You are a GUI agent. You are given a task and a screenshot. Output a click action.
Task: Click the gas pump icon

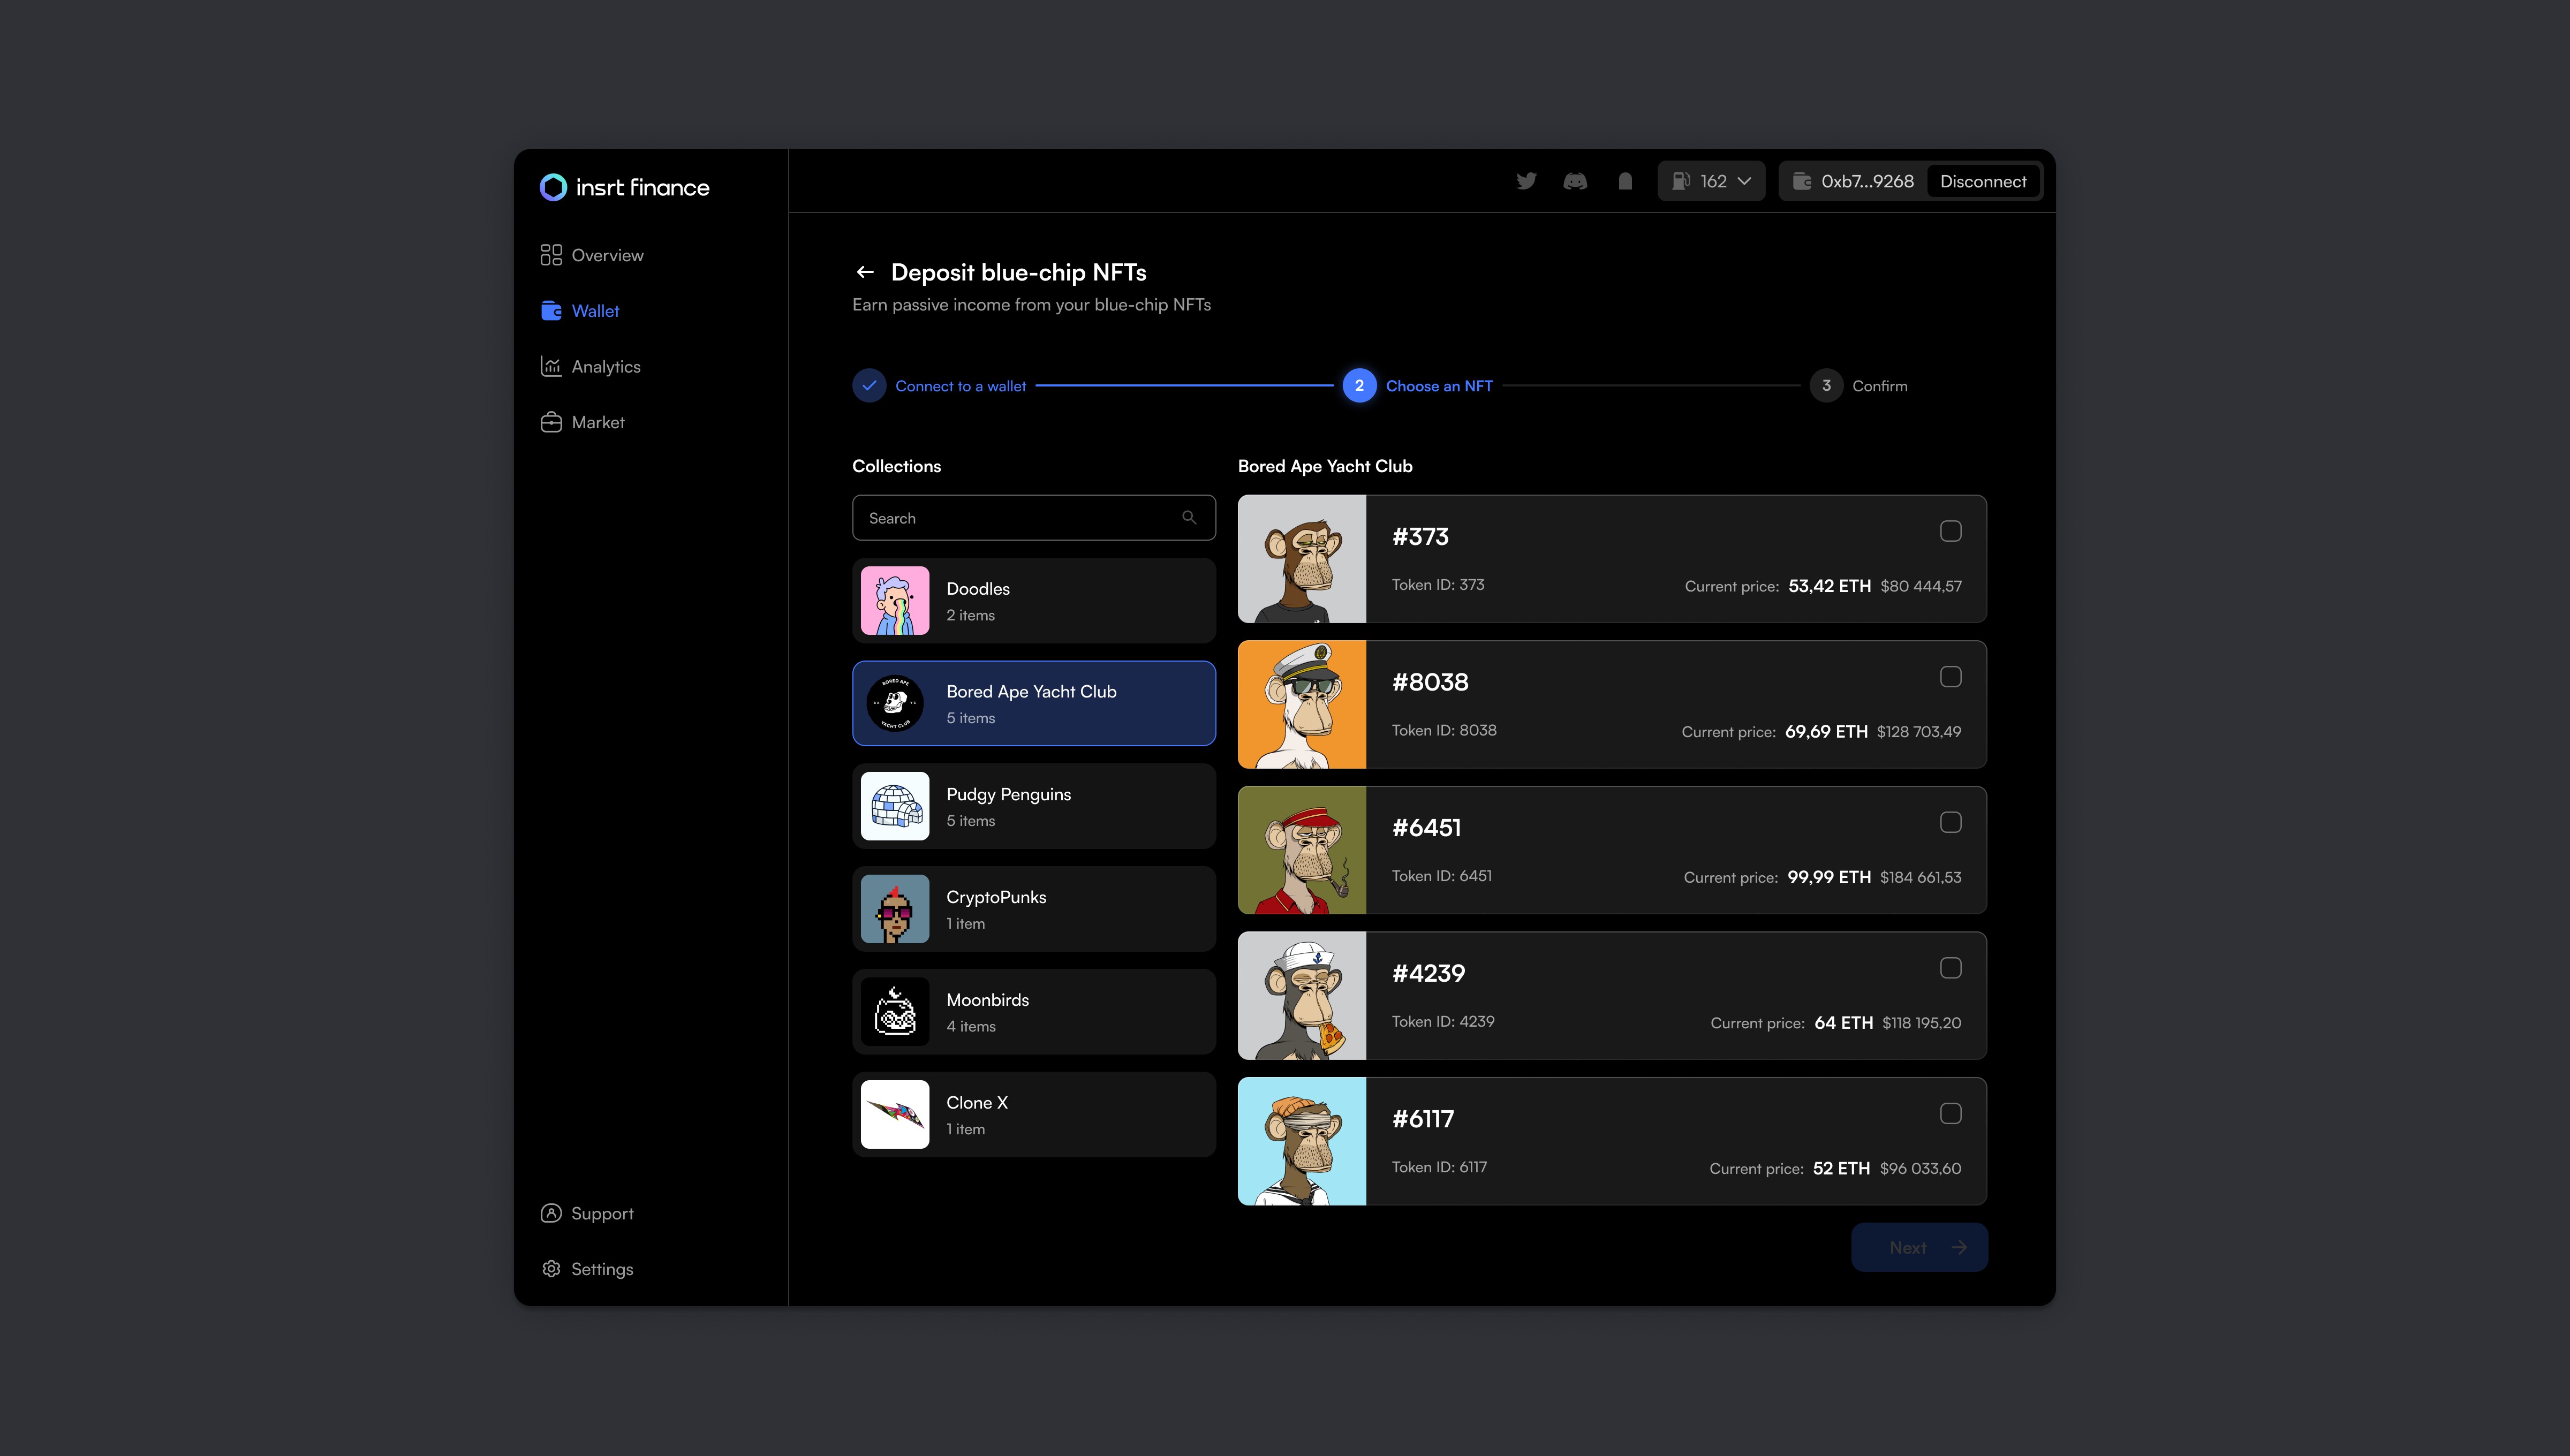click(1681, 181)
